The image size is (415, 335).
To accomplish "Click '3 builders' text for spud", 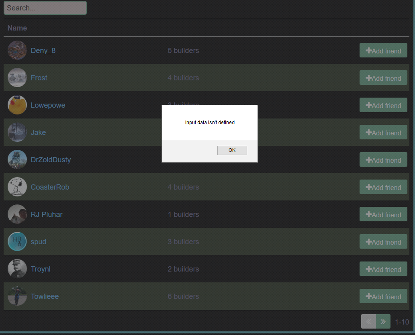I will pyautogui.click(x=183, y=241).
